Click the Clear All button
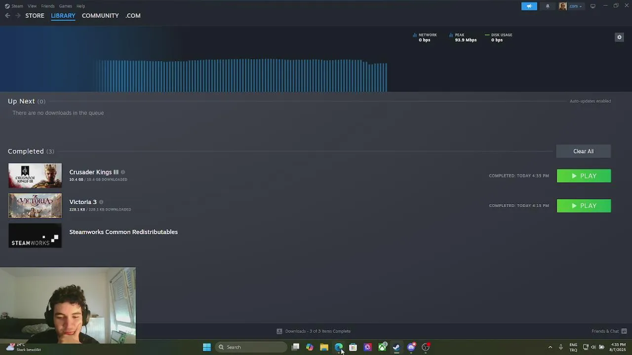 (583, 151)
